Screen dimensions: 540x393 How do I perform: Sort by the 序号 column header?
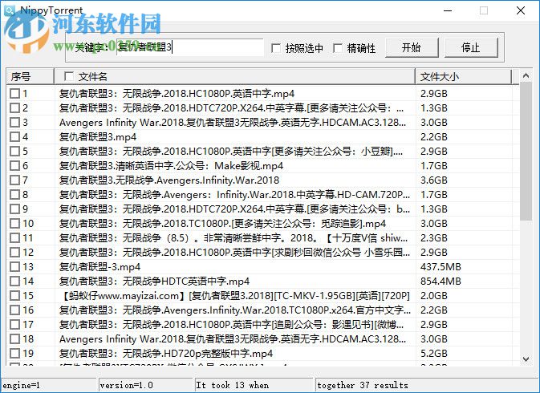[x=30, y=76]
